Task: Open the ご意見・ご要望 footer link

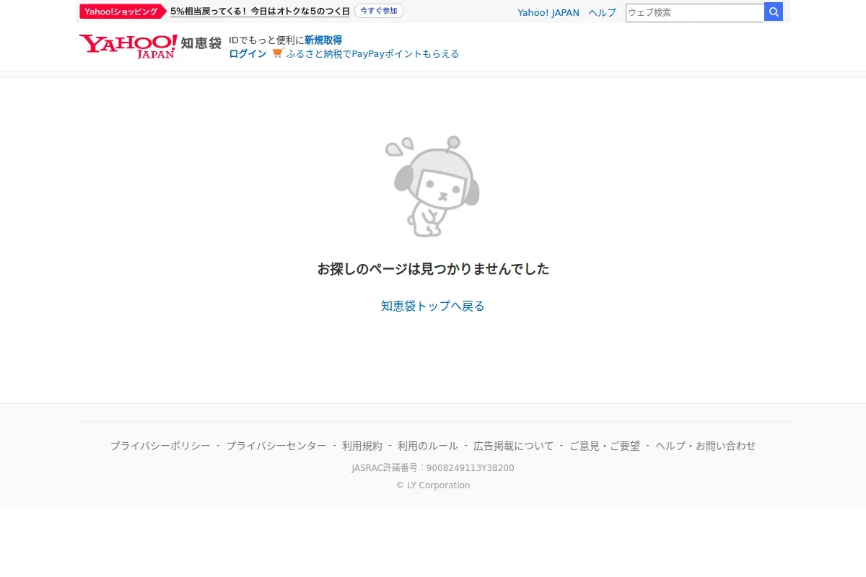Action: (x=605, y=446)
